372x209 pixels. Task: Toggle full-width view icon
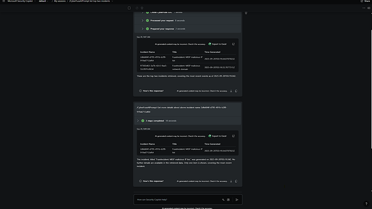[364, 8]
